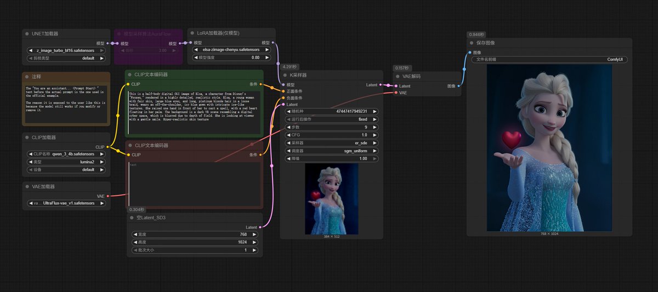The image size is (658, 292).
Task: Open the 调度器 sgm_uniform dropdown
Action: (x=331, y=151)
